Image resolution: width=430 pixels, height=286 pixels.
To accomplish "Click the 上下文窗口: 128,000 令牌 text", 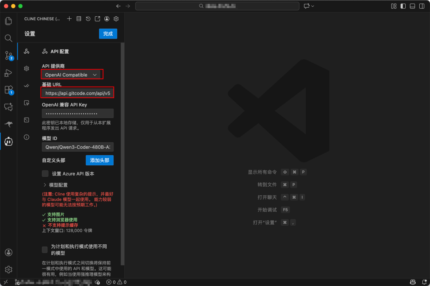I will 67,230.
